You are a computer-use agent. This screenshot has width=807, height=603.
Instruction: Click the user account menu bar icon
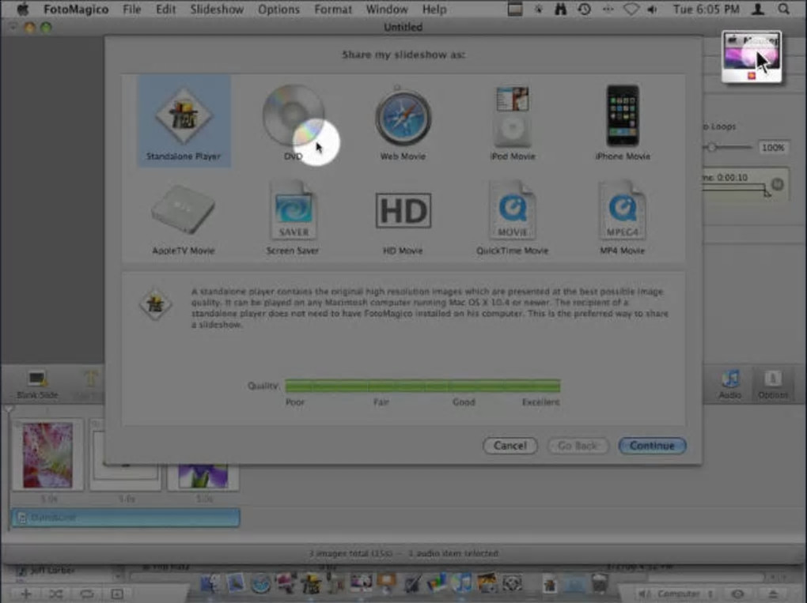758,9
